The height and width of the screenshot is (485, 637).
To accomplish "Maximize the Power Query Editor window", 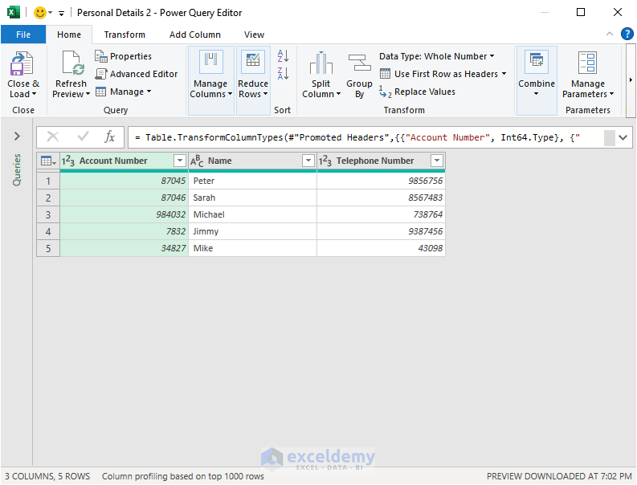I will pyautogui.click(x=581, y=12).
